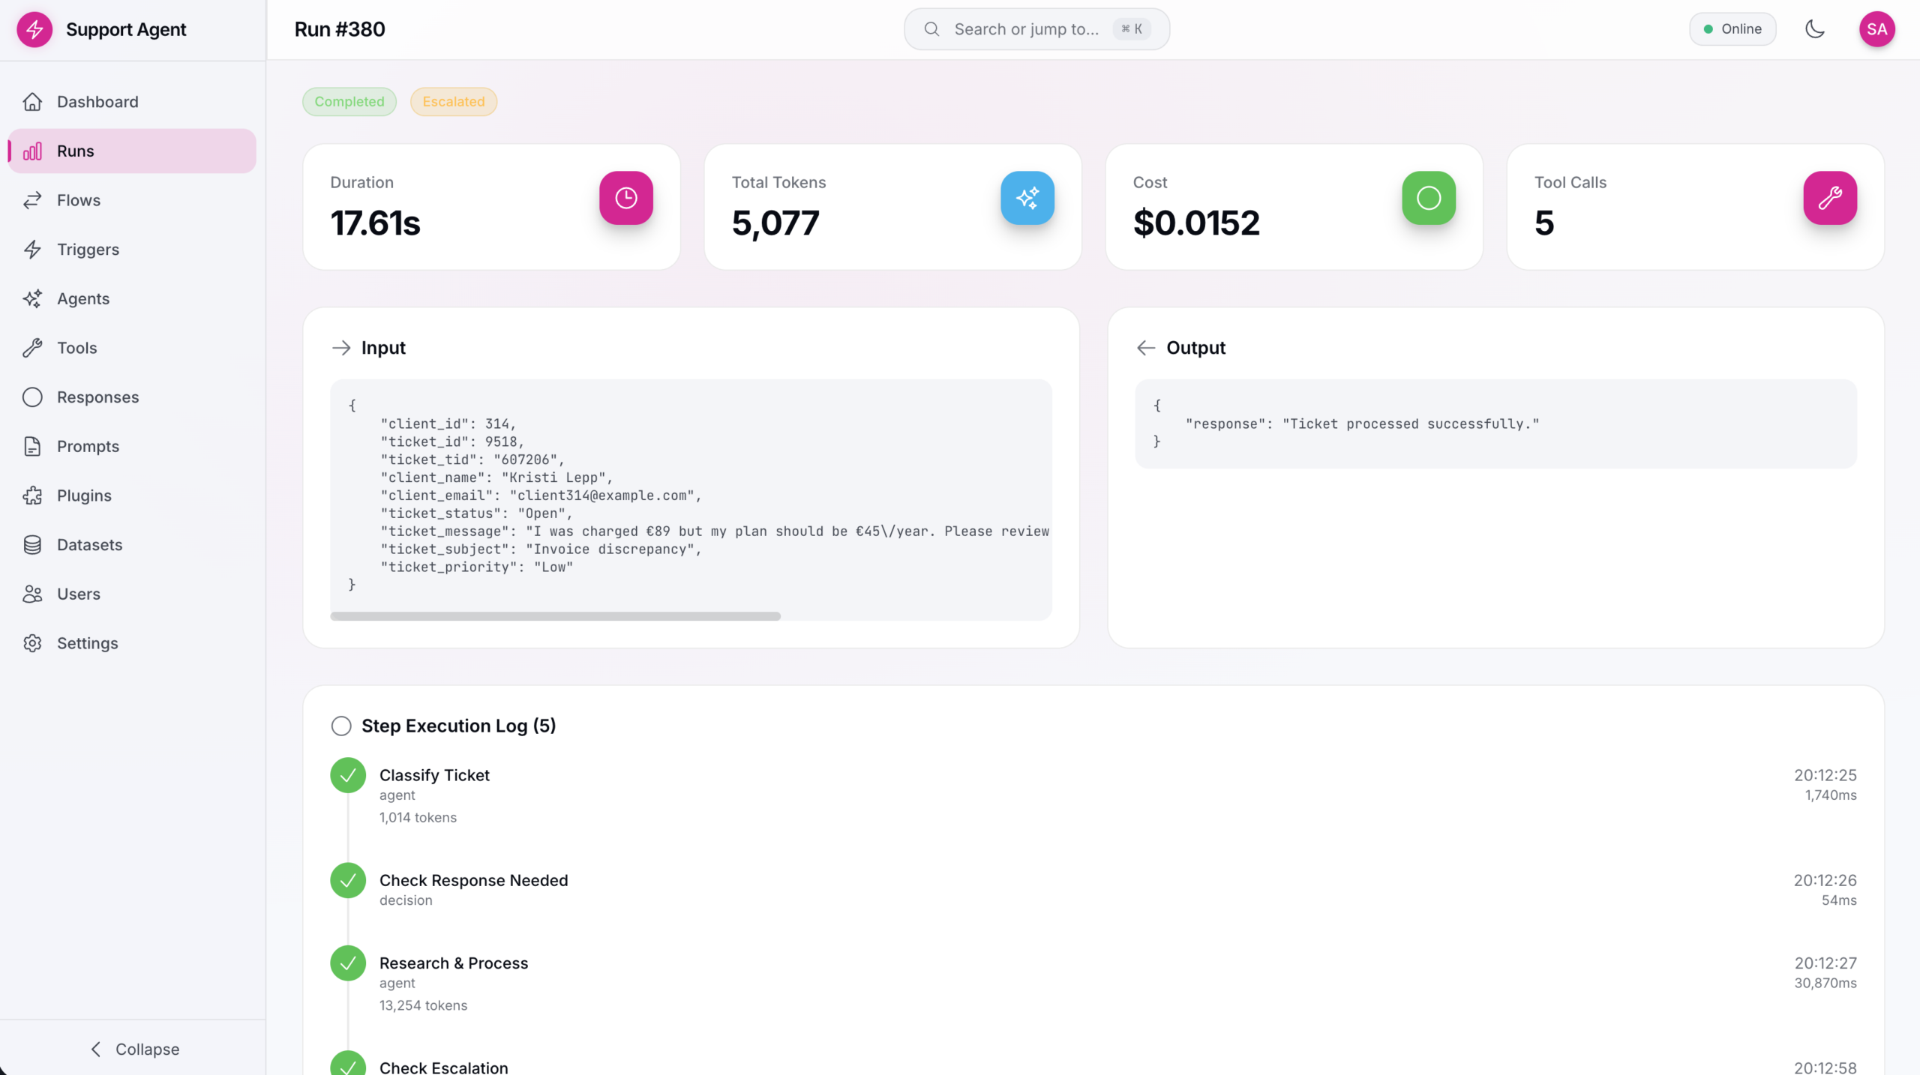Click the Online status pill

[1732, 29]
